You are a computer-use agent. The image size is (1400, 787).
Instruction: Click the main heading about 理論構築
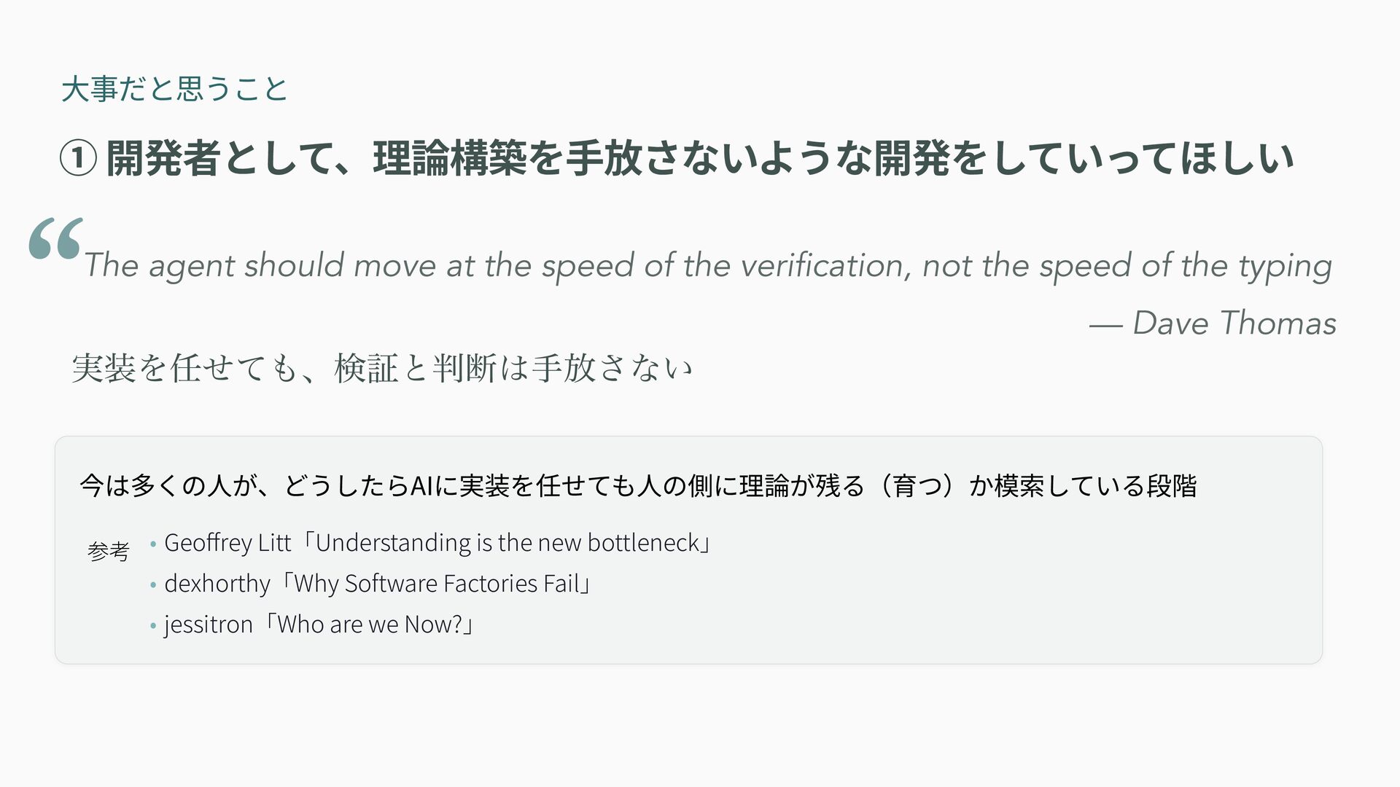coord(677,159)
